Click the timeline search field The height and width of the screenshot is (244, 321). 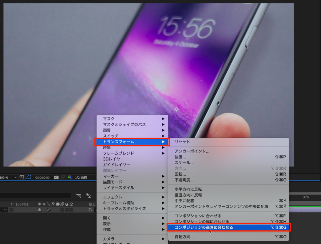pos(35,196)
